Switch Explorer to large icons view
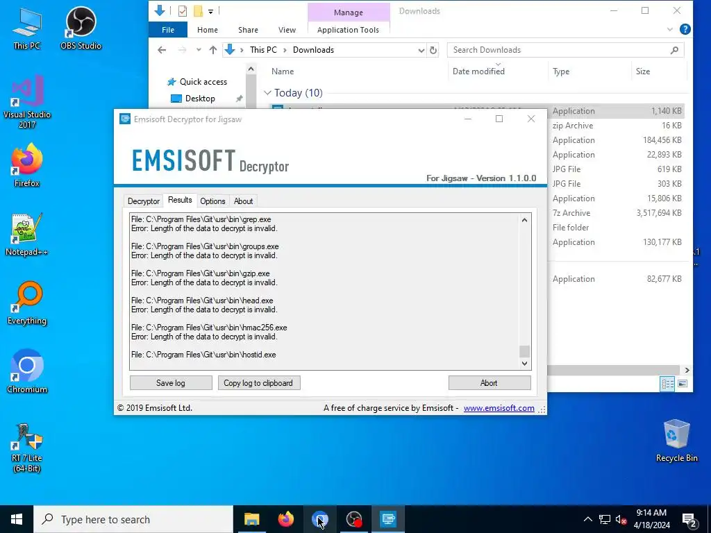Viewport: 711px width, 533px height. point(683,384)
